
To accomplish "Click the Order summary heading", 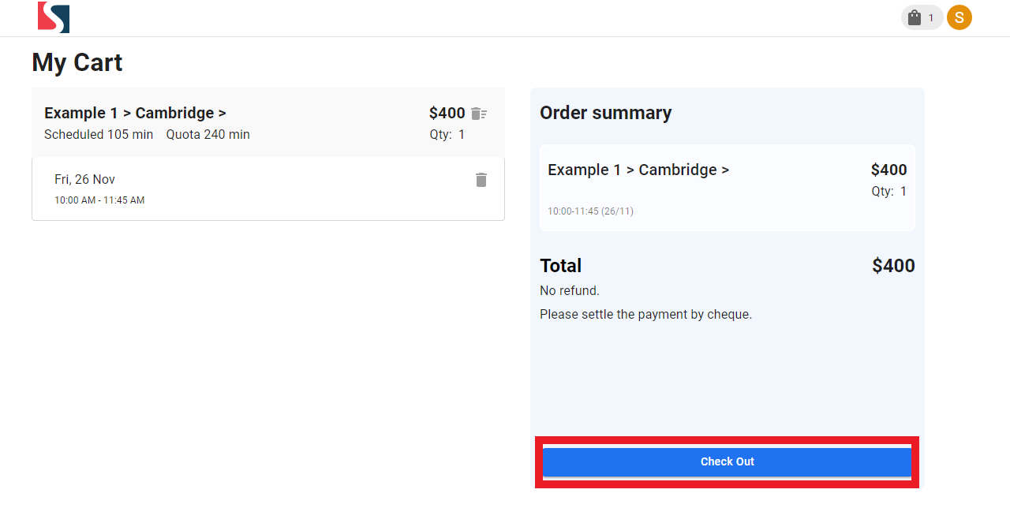I will click(x=605, y=113).
